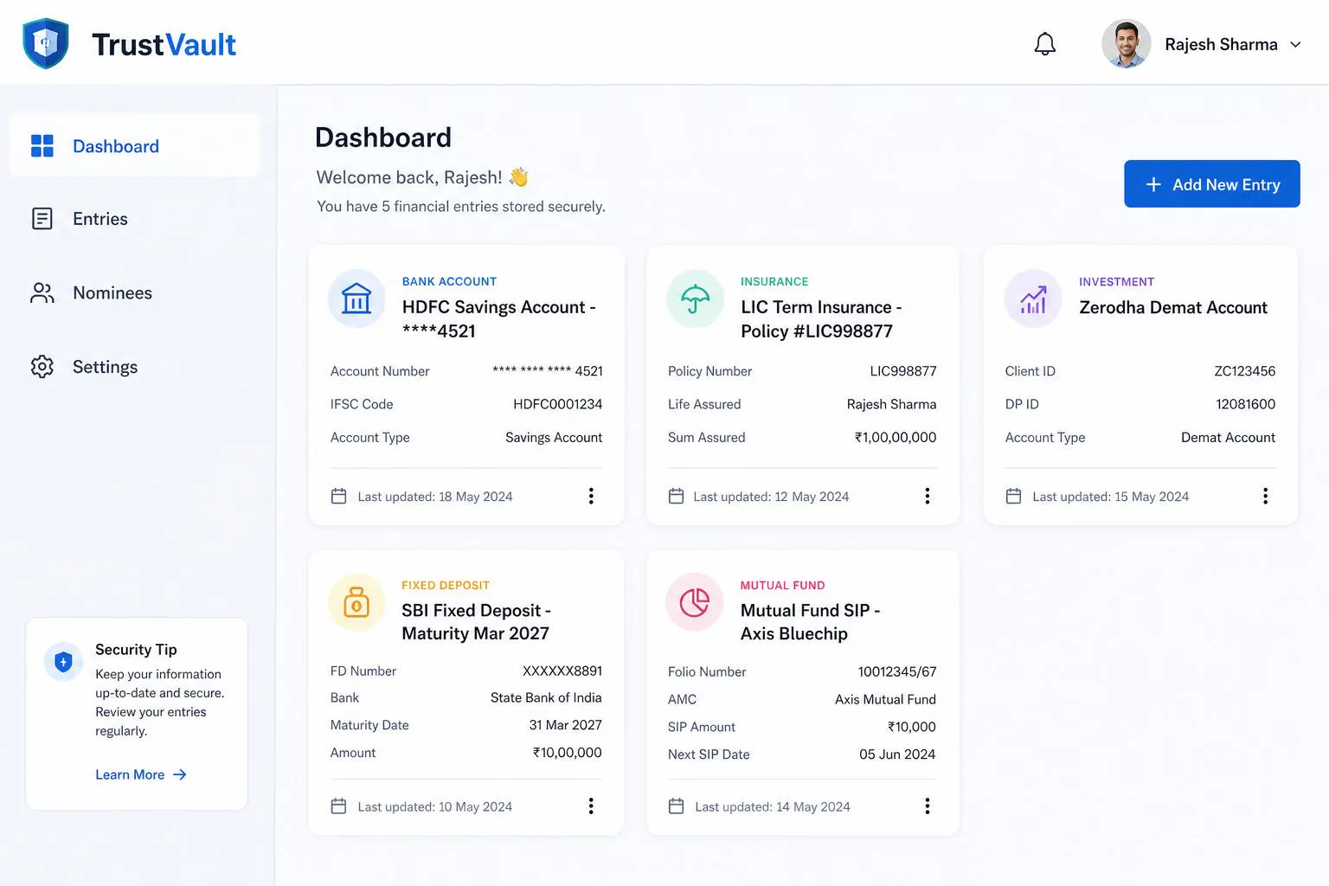Click DP ID value 12081600
Screen dimensions: 1329x886
1246,404
